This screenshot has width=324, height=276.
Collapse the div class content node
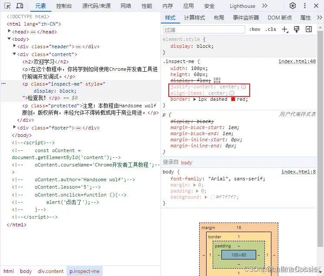pos(14,54)
